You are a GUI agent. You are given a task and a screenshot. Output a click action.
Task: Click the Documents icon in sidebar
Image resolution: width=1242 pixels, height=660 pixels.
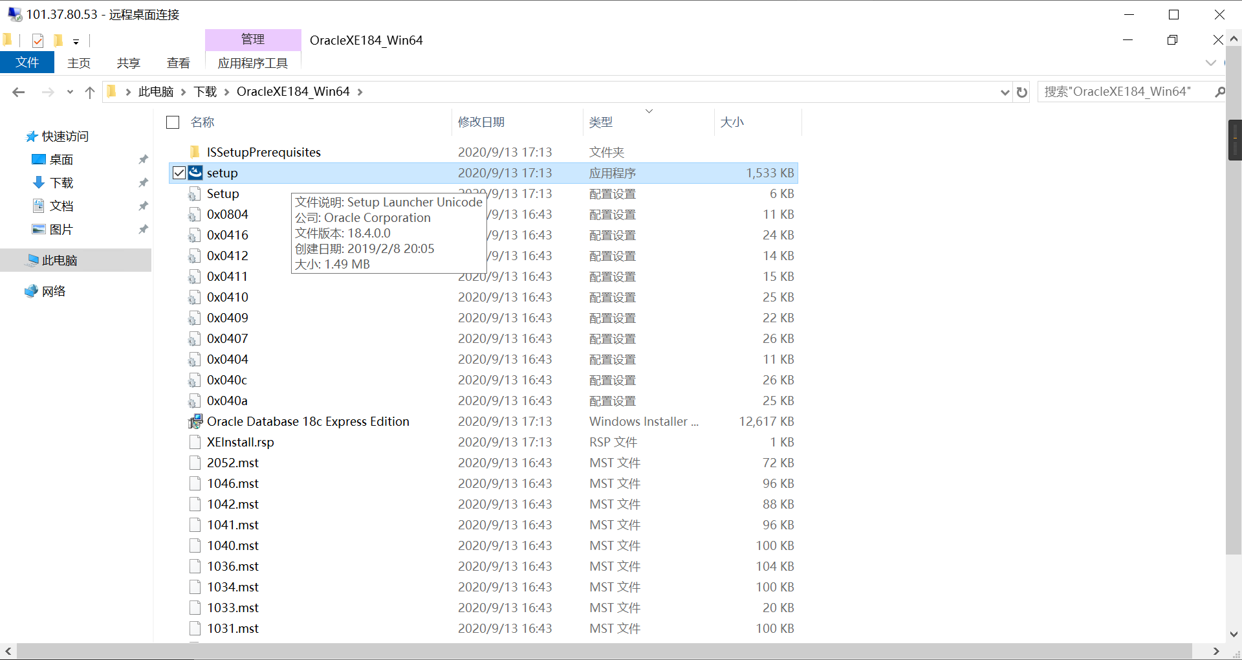(39, 206)
